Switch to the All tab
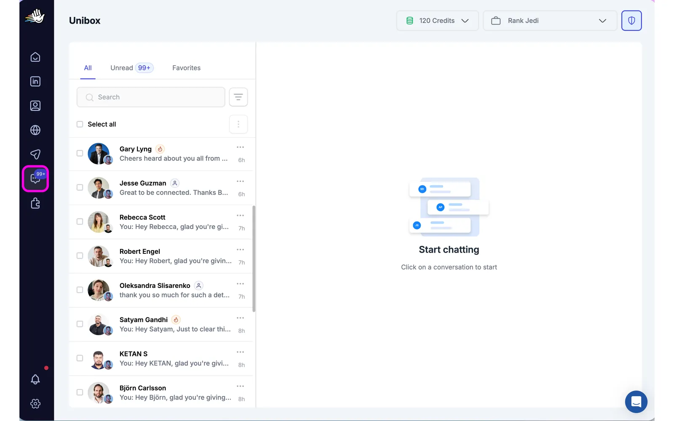The width and height of the screenshot is (674, 421). point(88,68)
